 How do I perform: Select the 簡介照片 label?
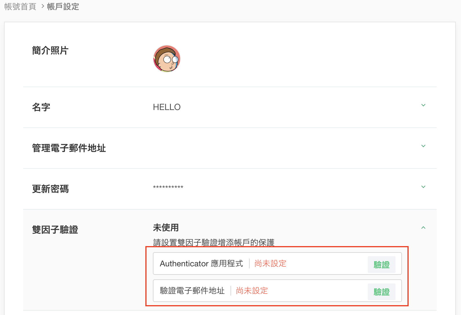[50, 51]
